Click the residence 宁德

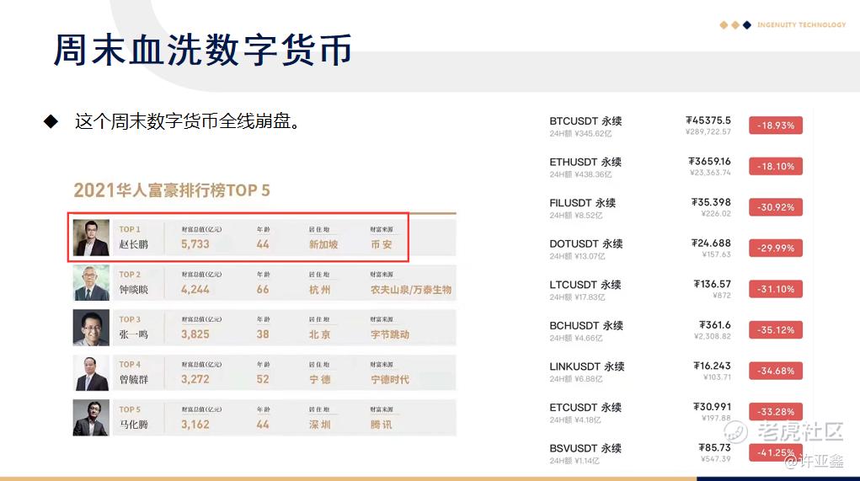(320, 380)
